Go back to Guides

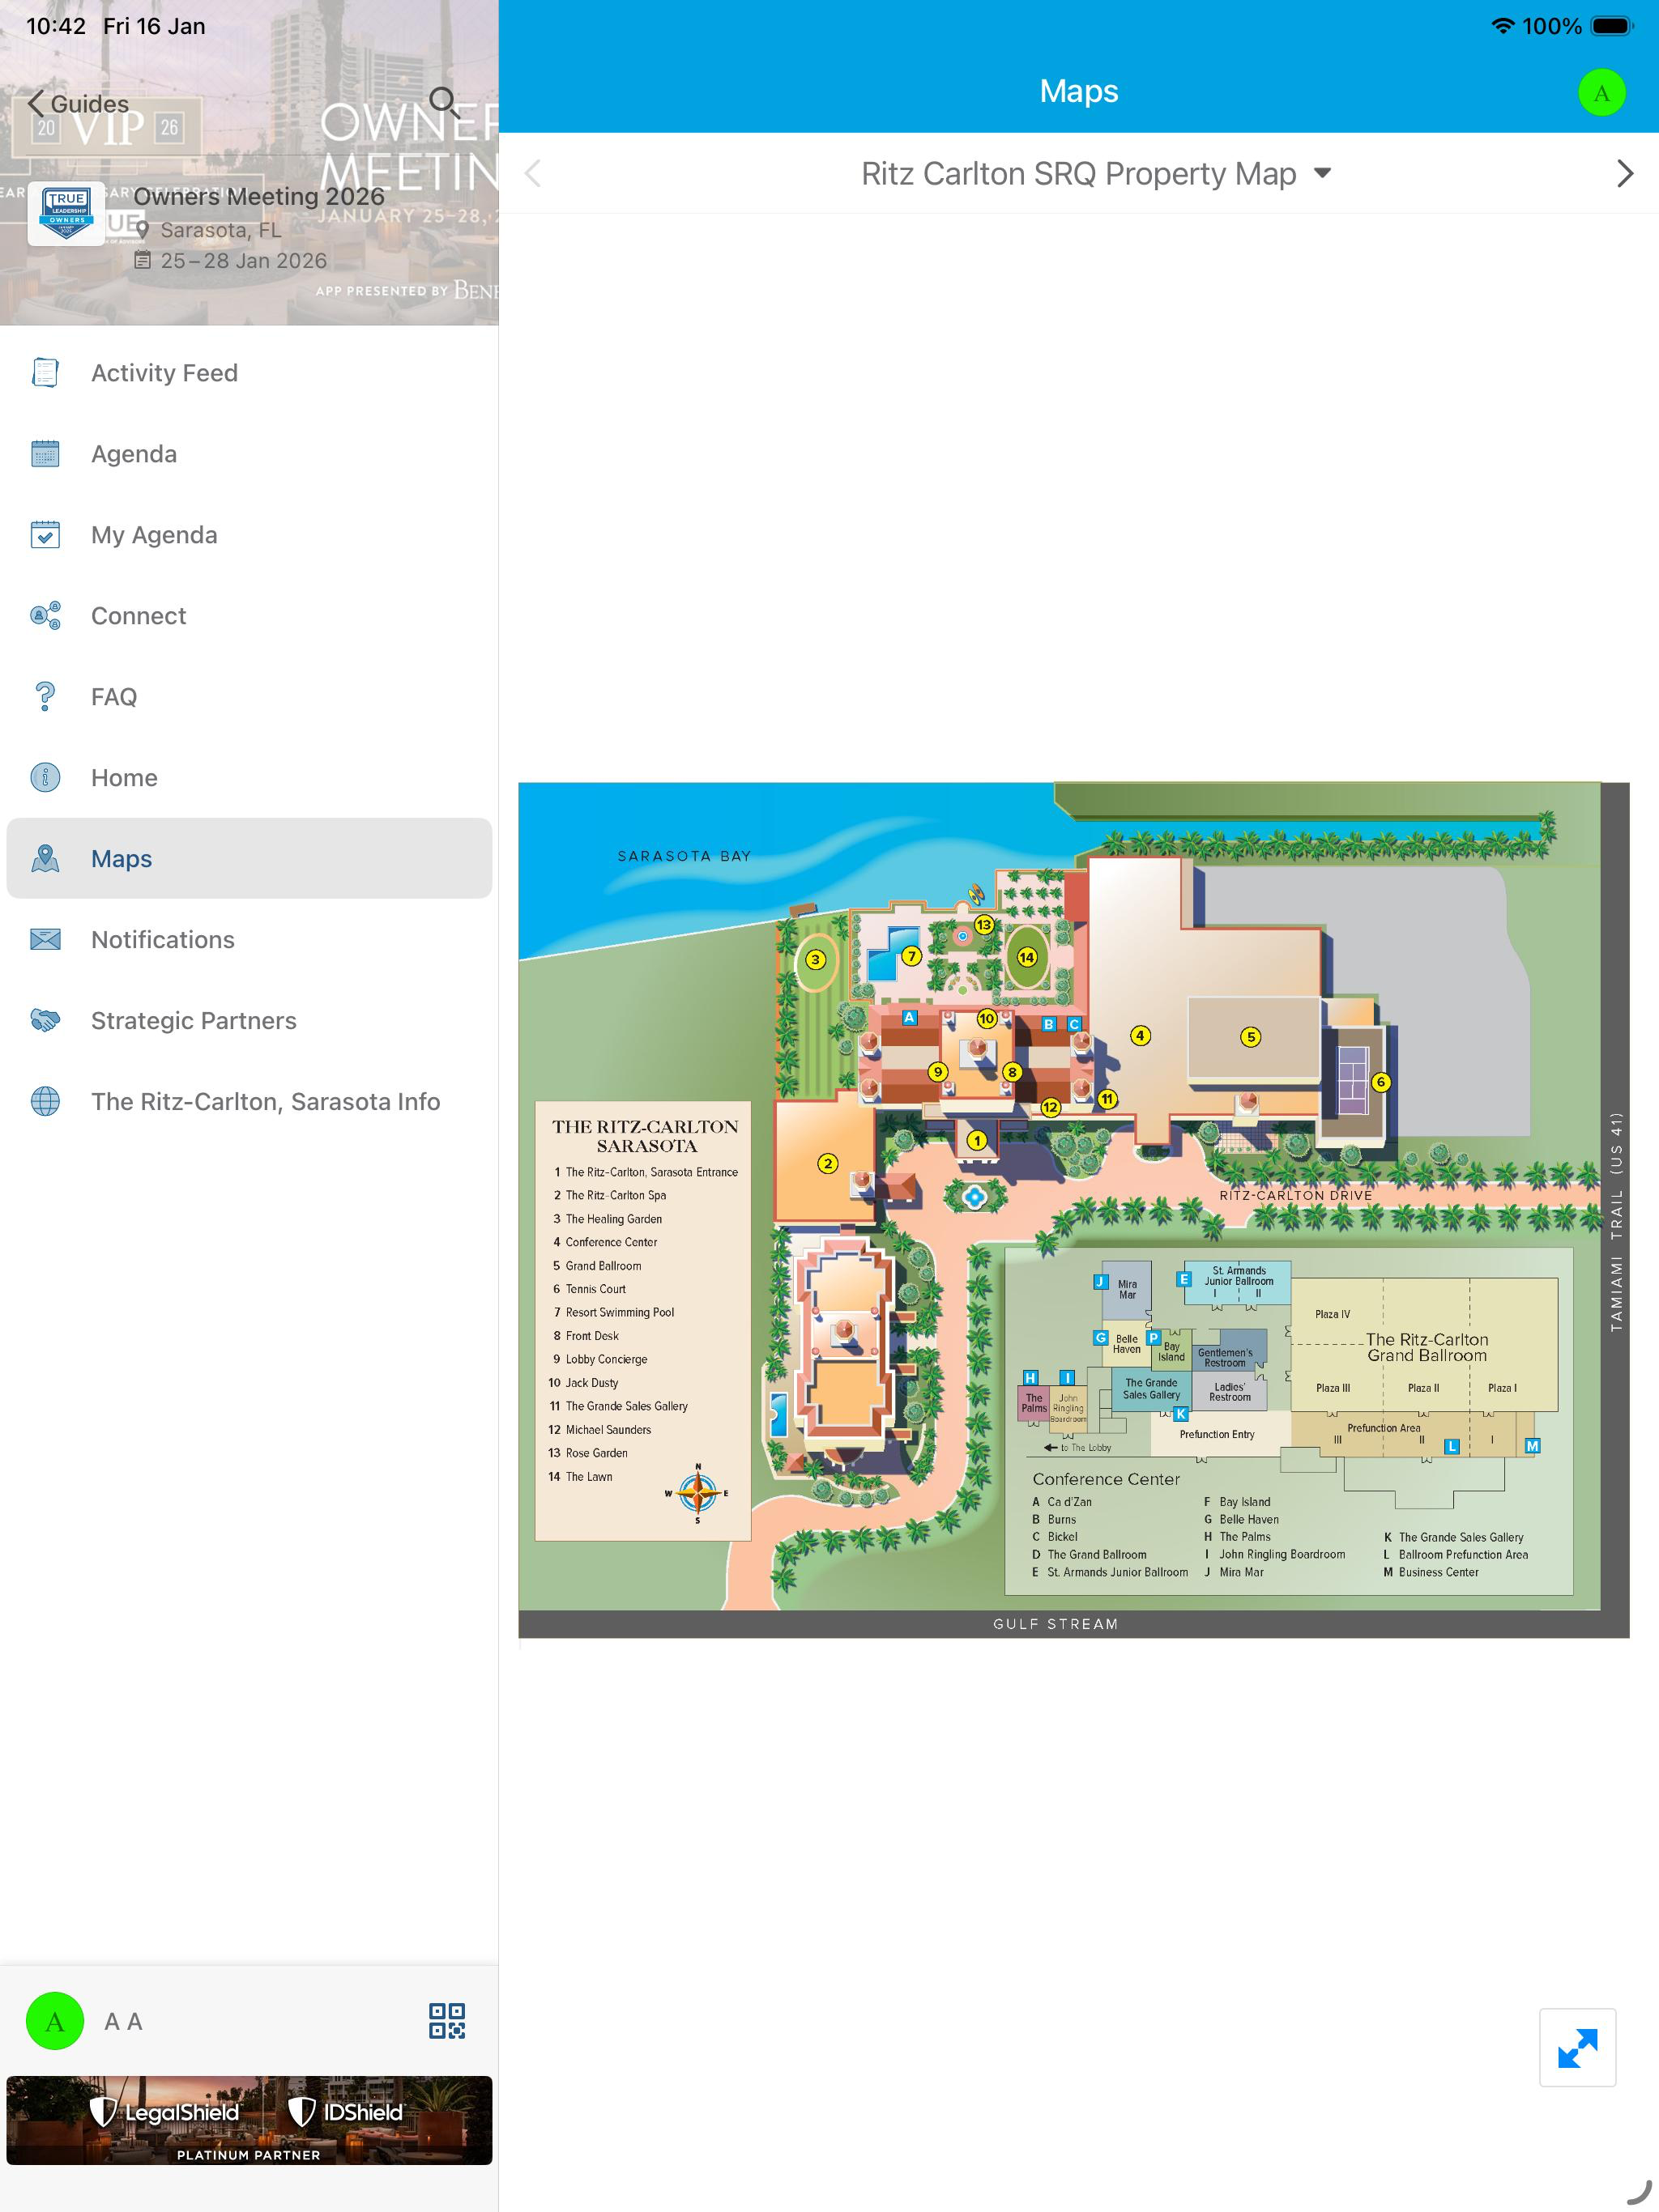(78, 104)
